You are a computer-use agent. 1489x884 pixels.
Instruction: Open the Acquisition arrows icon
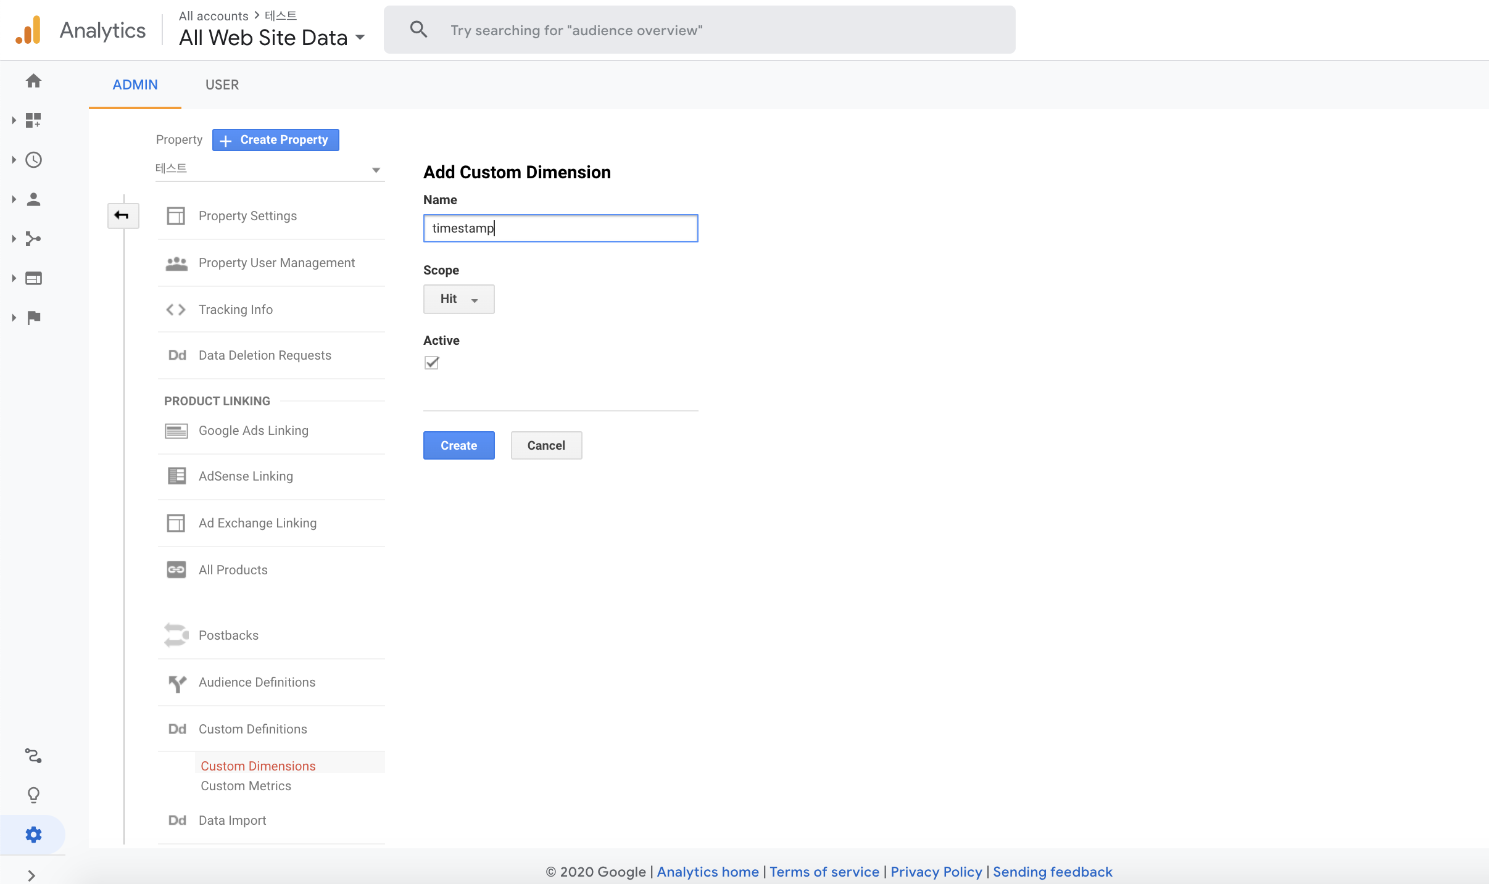[33, 239]
